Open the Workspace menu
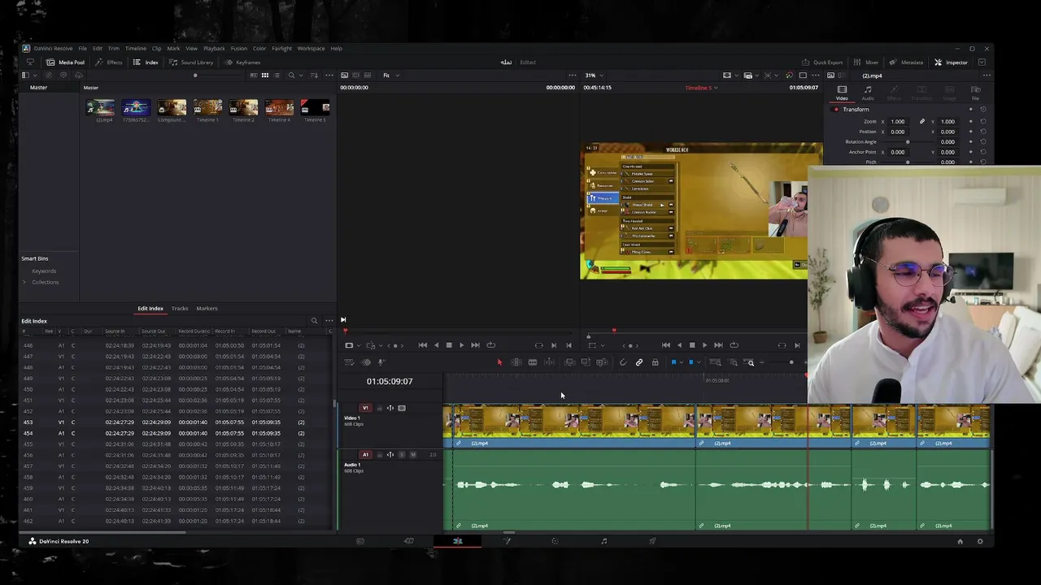Image resolution: width=1041 pixels, height=585 pixels. [x=311, y=48]
